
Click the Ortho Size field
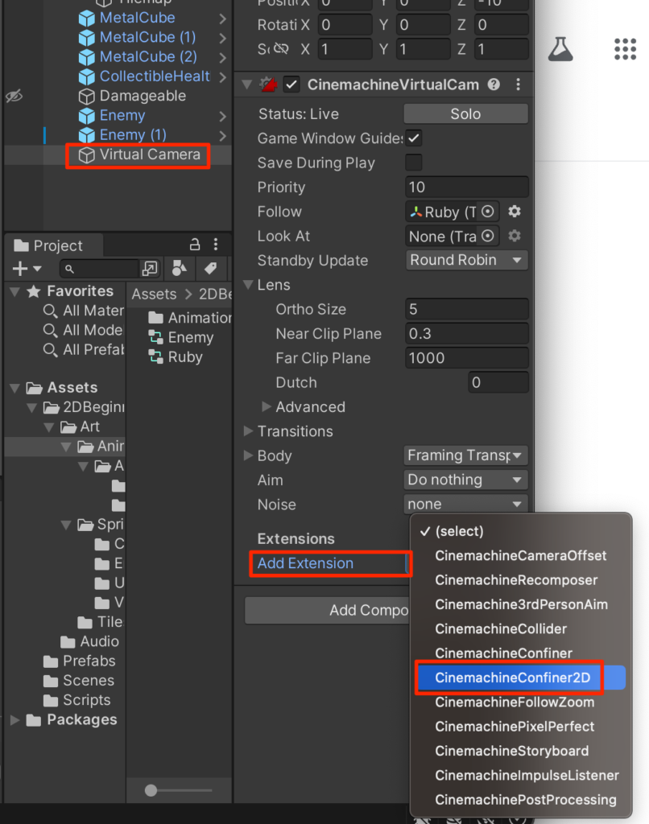[466, 309]
